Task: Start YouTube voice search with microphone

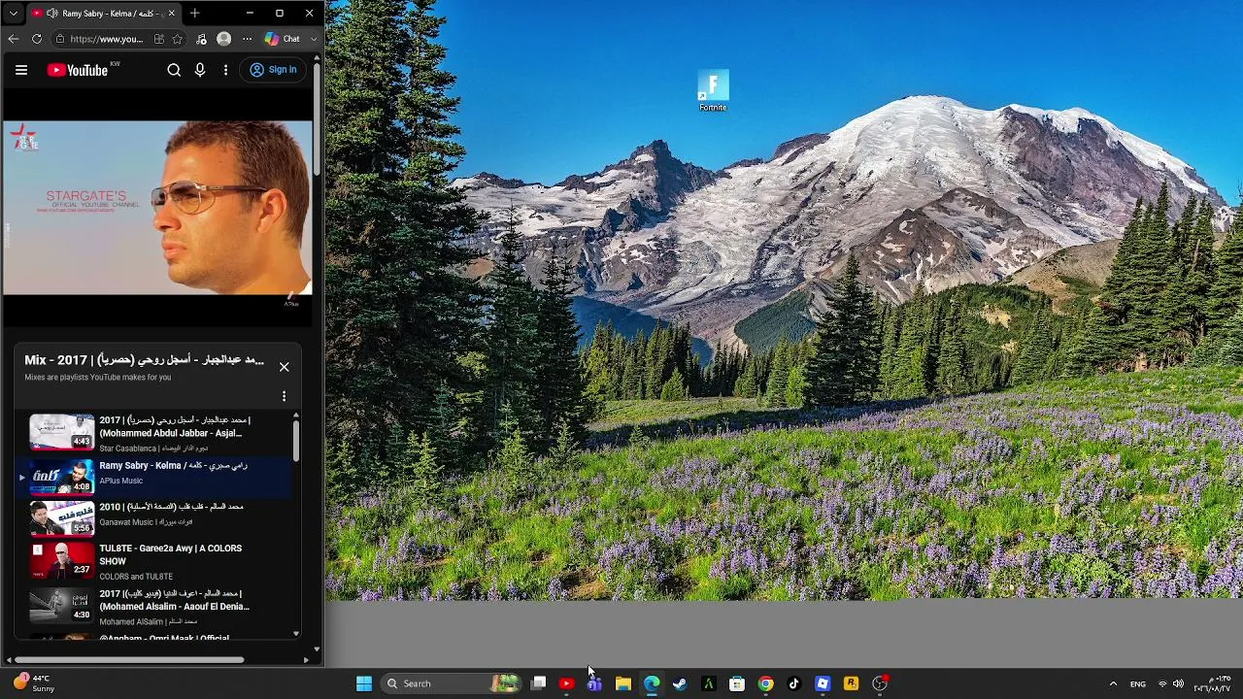Action: tap(200, 70)
